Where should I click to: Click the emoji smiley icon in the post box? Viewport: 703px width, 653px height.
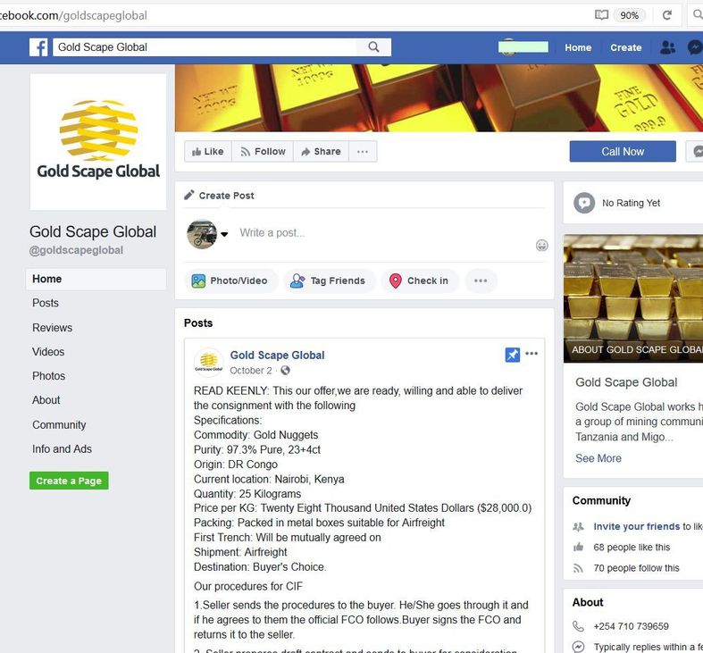[541, 246]
